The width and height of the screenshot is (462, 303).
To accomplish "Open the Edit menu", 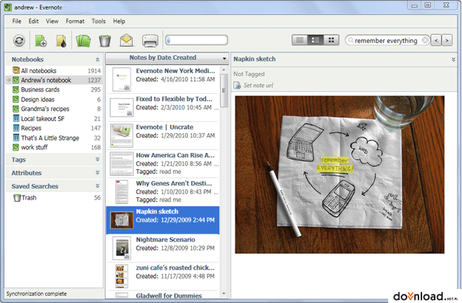I will point(34,21).
